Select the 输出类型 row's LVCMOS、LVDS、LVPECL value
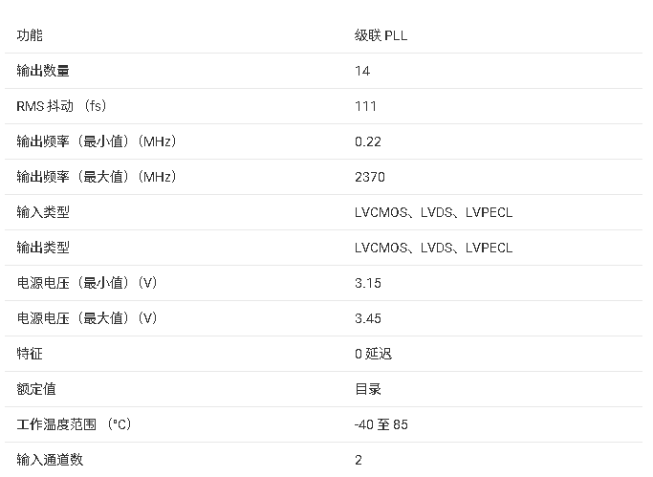This screenshot has height=477, width=653. pos(433,248)
